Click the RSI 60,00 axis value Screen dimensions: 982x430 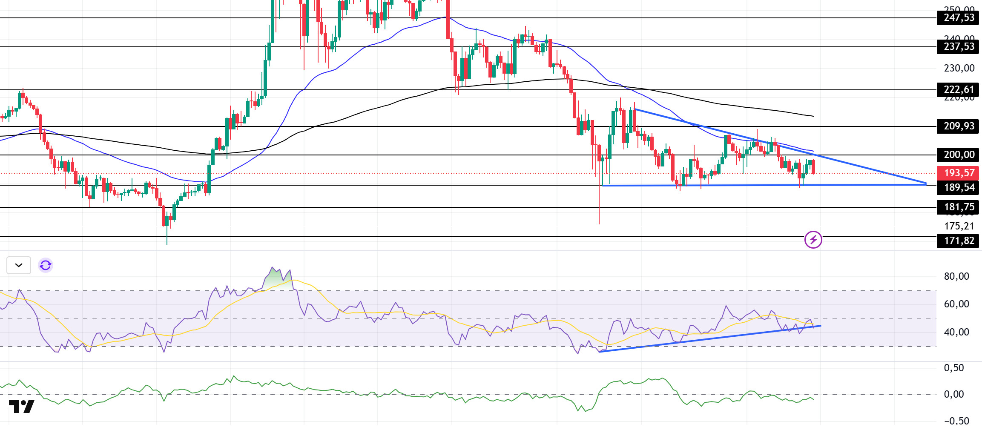point(956,304)
